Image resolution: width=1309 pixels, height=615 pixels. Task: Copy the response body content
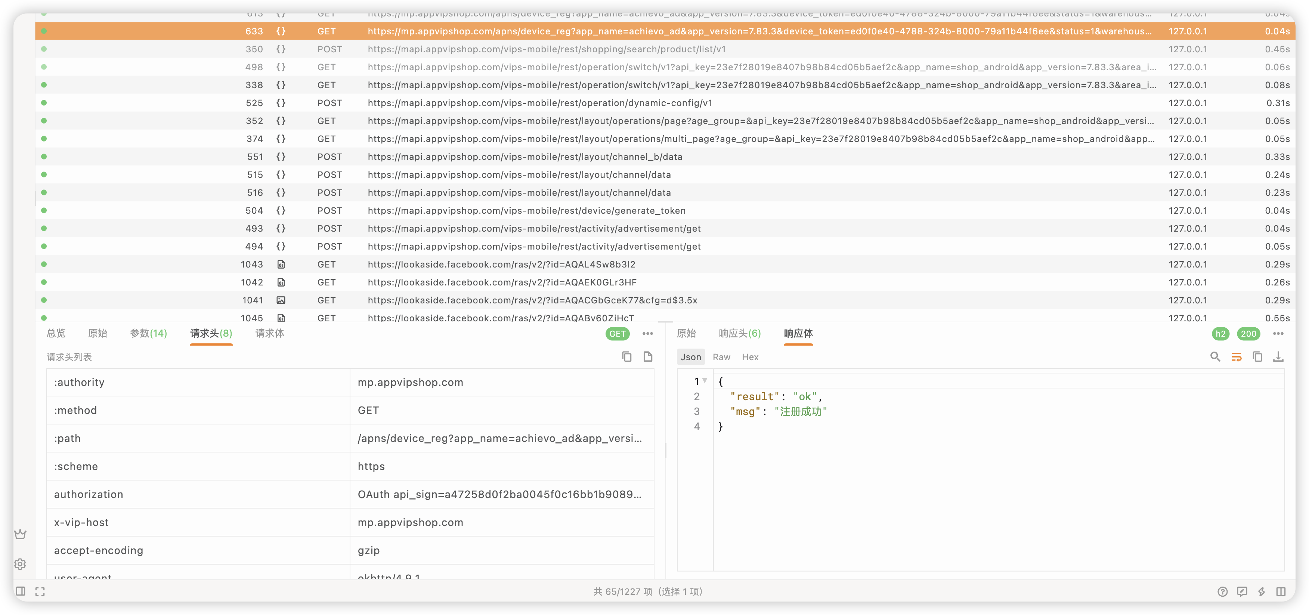pyautogui.click(x=1257, y=357)
